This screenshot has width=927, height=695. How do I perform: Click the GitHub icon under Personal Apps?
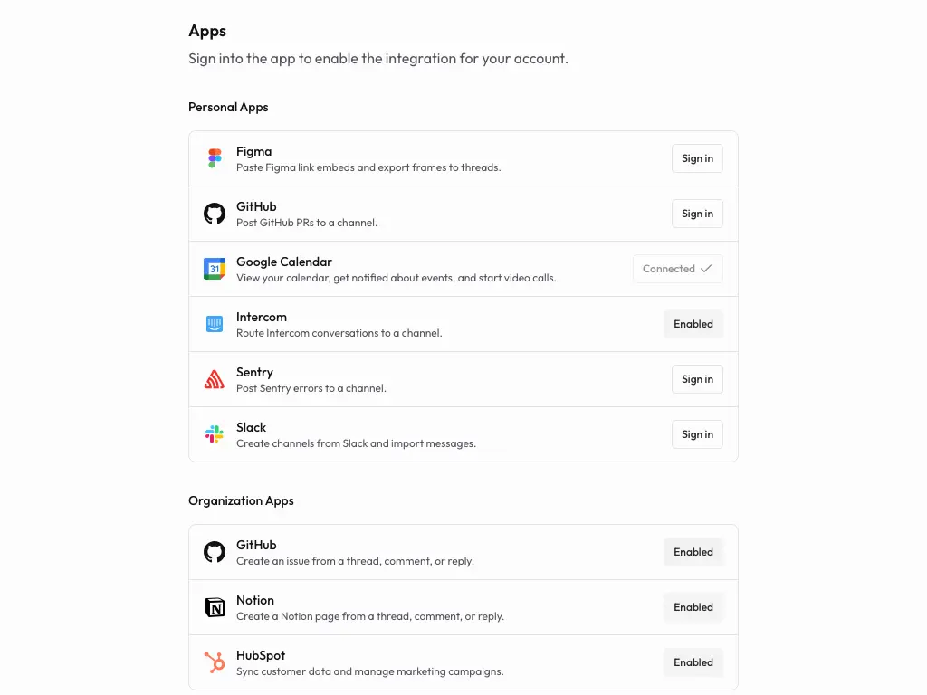215,214
